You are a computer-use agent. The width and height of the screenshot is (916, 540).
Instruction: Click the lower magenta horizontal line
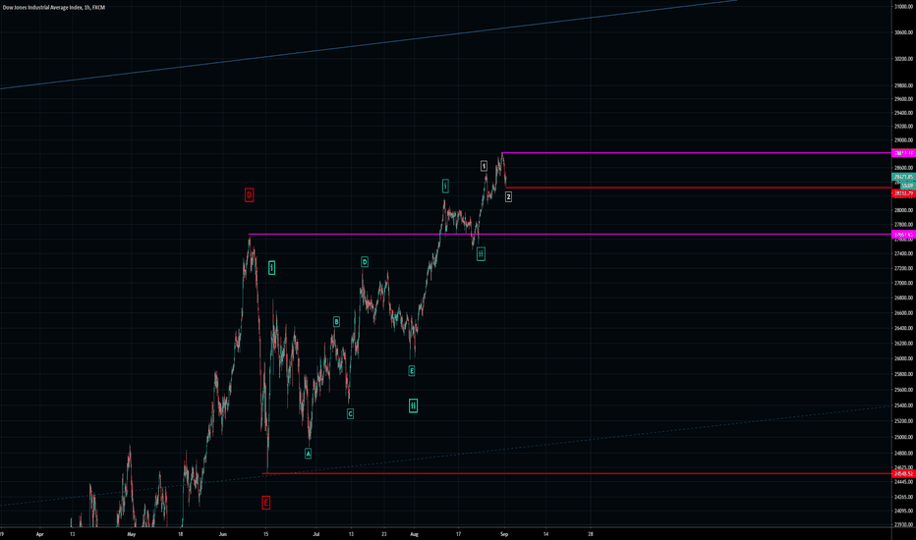click(x=570, y=234)
